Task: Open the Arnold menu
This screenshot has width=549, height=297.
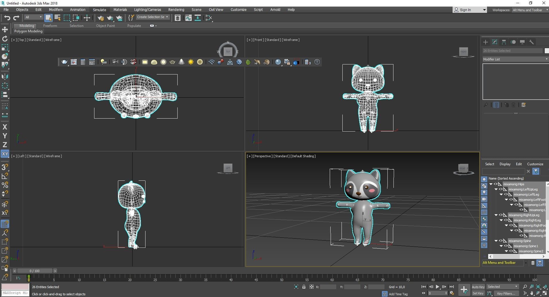Action: click(x=275, y=10)
